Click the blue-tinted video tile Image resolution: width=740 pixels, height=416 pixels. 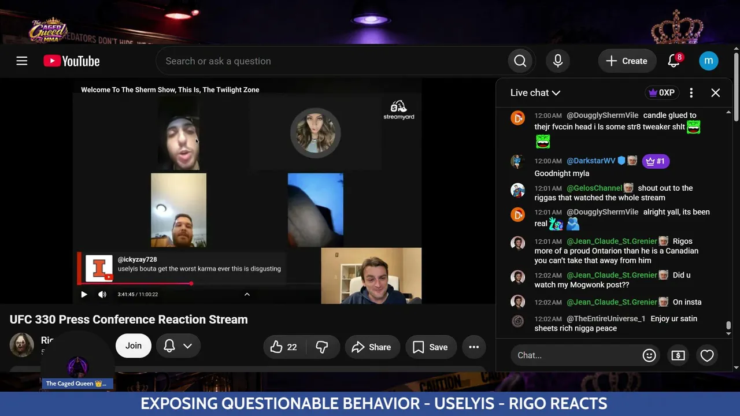[315, 210]
